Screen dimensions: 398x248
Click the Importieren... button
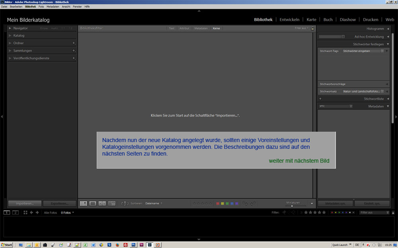[x=25, y=204]
